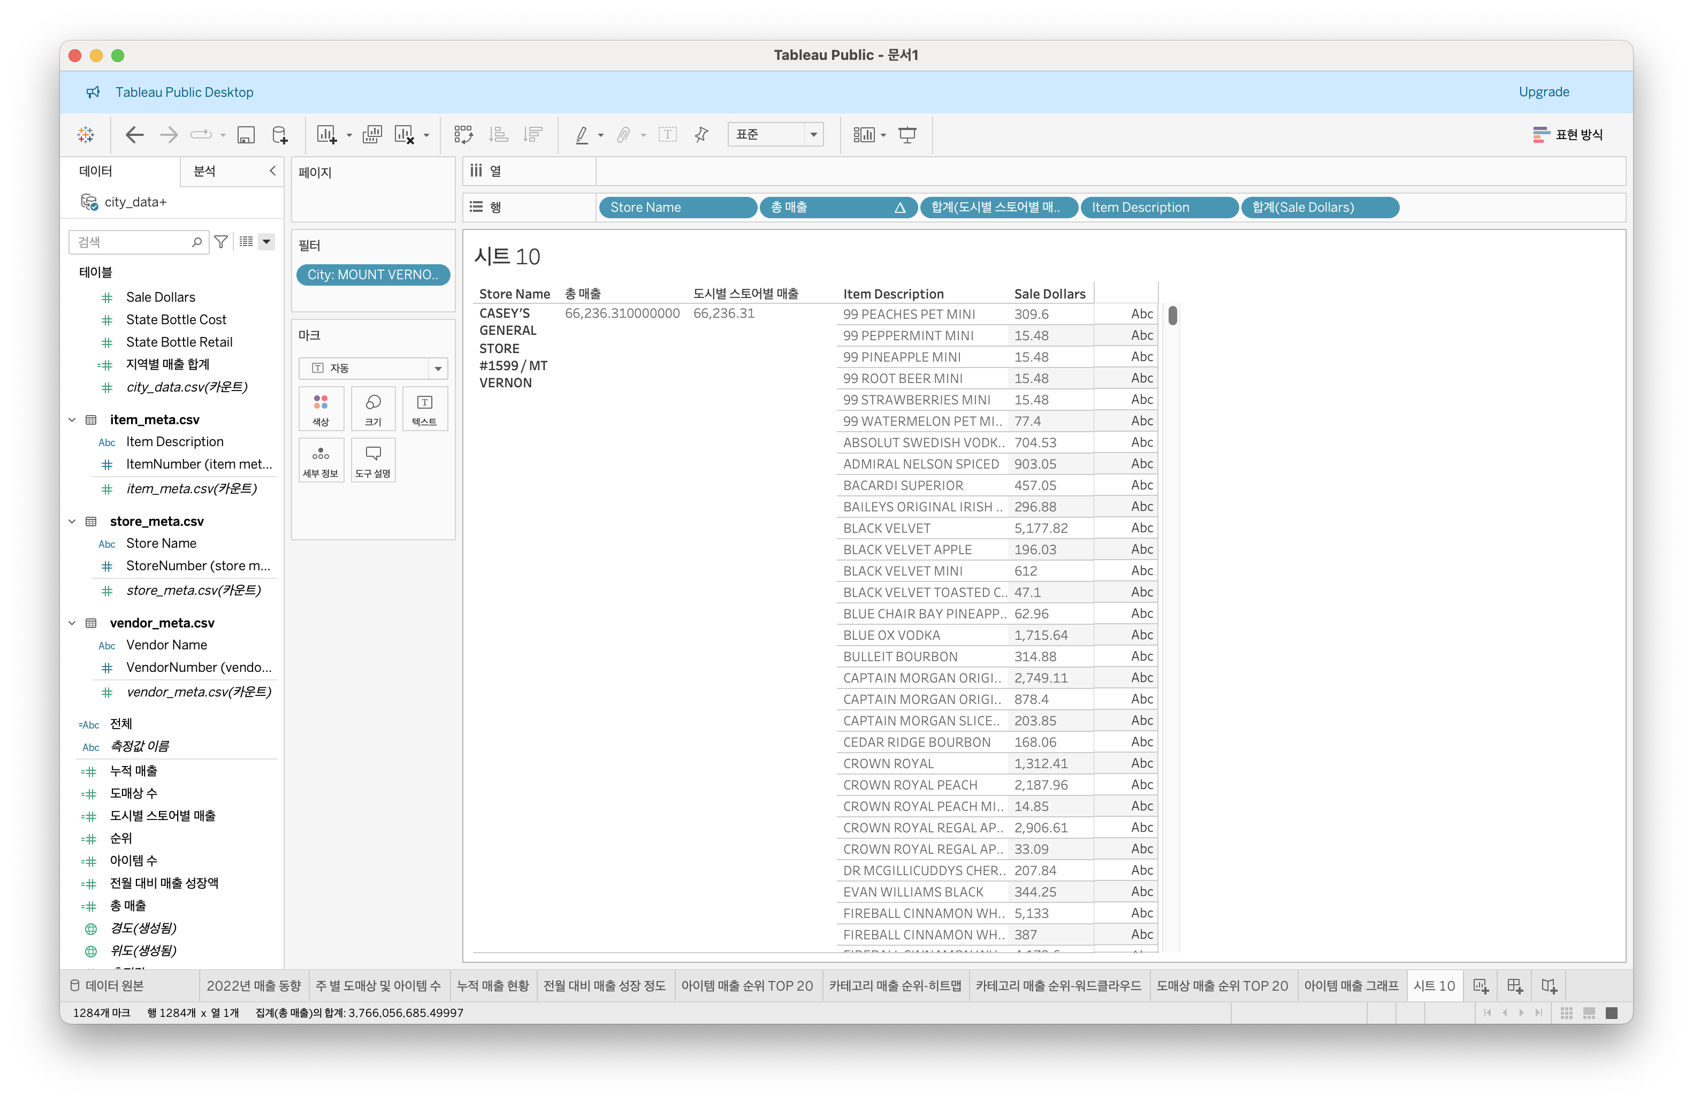Collapse the data pane side arrow
The image size is (1693, 1103).
(272, 171)
